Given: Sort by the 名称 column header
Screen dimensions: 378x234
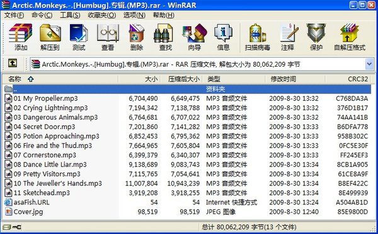Looking at the screenshot, I should pos(60,79).
